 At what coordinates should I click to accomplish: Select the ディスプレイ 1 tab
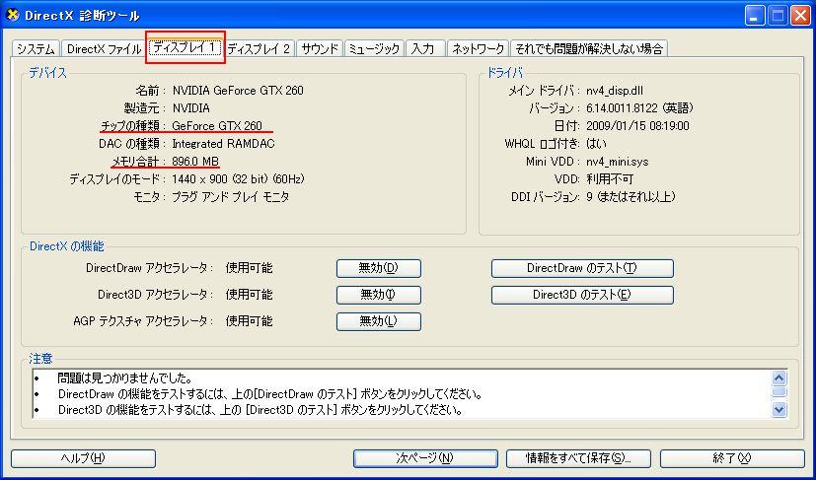(185, 48)
